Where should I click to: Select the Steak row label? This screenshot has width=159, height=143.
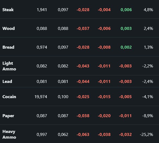click(x=8, y=10)
